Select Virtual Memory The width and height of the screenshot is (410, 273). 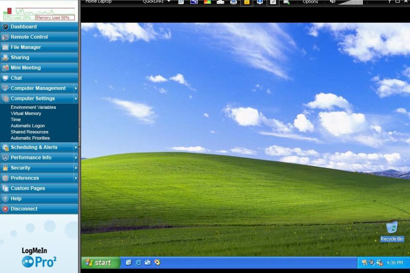coord(26,113)
